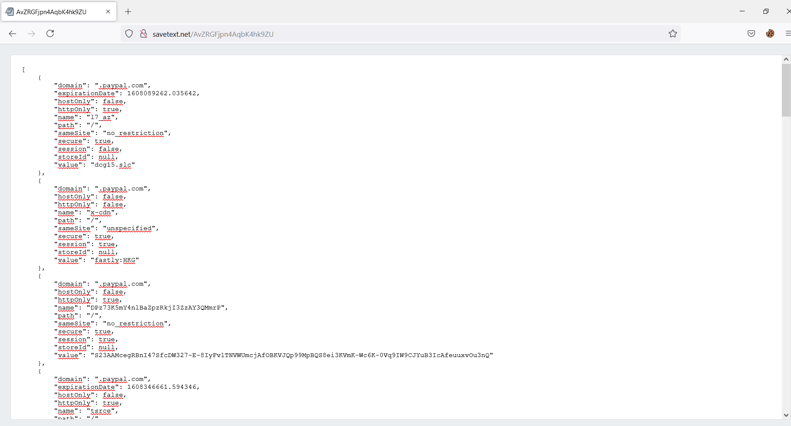The width and height of the screenshot is (791, 426).
Task: Click the scrollbar up arrow
Action: click(x=786, y=59)
